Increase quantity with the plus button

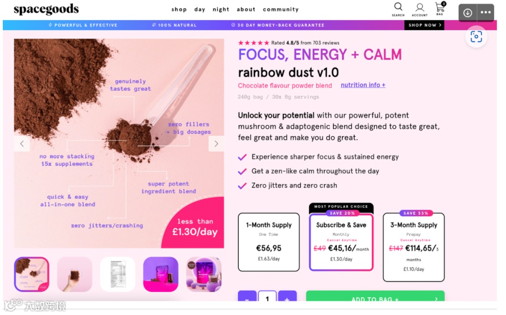point(287,296)
